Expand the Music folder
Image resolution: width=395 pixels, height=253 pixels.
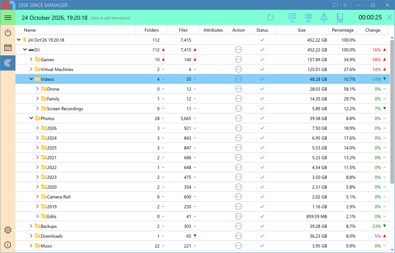pyautogui.click(x=31, y=246)
